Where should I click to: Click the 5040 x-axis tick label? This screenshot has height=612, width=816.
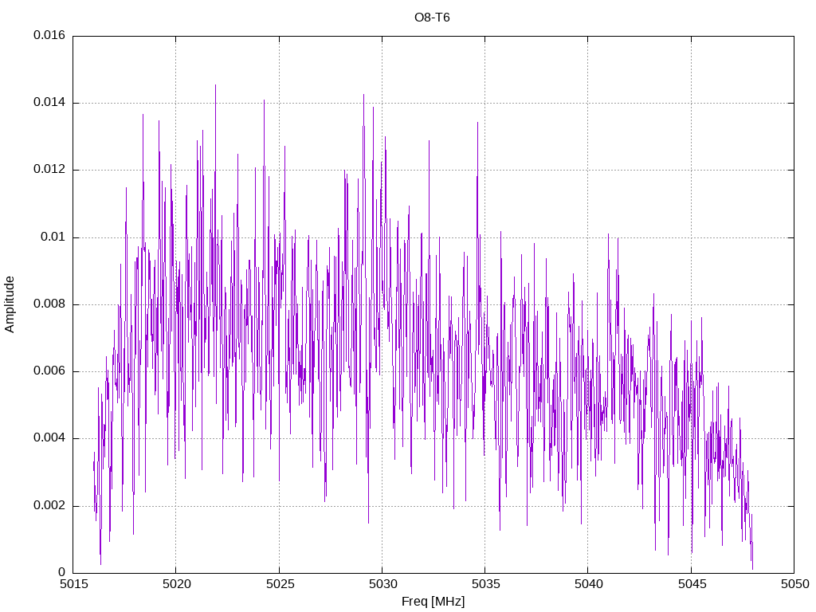pyautogui.click(x=589, y=584)
